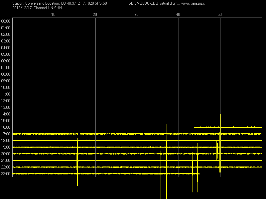This screenshot has height=199, width=266.
Task: Select the 07:00 hour label
Action: pos(6,68)
